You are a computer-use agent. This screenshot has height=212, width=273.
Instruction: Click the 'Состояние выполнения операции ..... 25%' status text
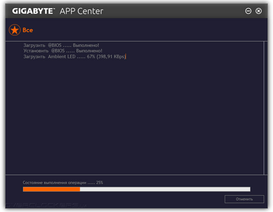tap(63, 182)
